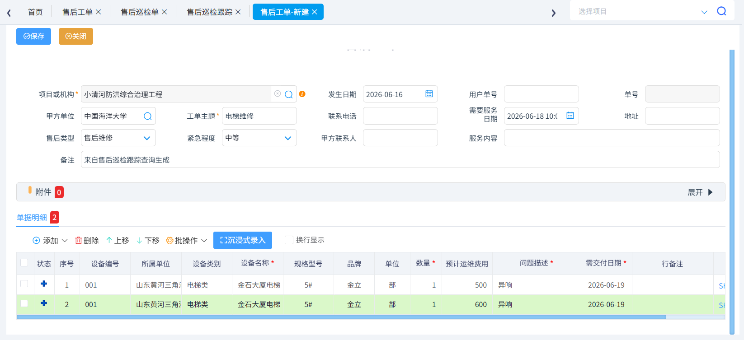Screen dimensions: 744x340
Task: Switch to the 首页 tab
Action: tap(35, 12)
